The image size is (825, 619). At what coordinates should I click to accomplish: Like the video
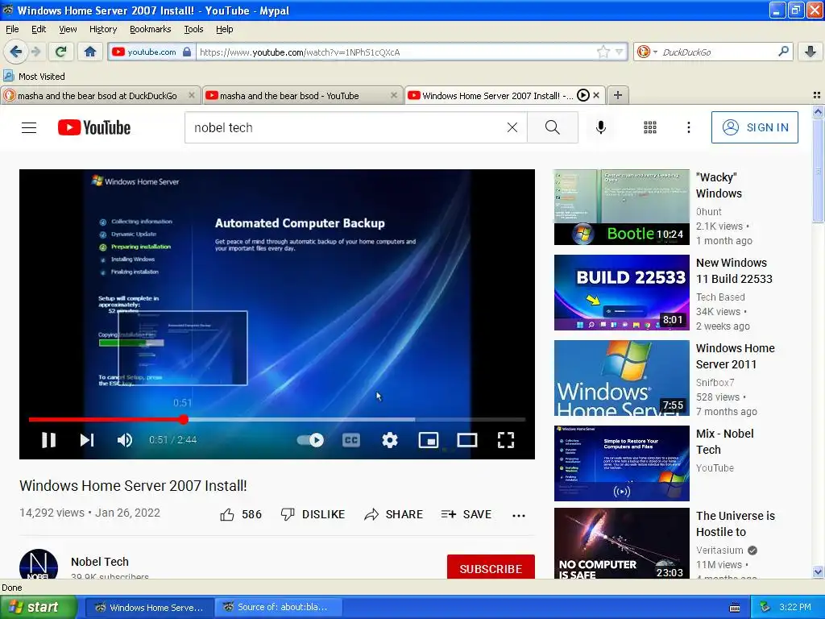tap(240, 514)
